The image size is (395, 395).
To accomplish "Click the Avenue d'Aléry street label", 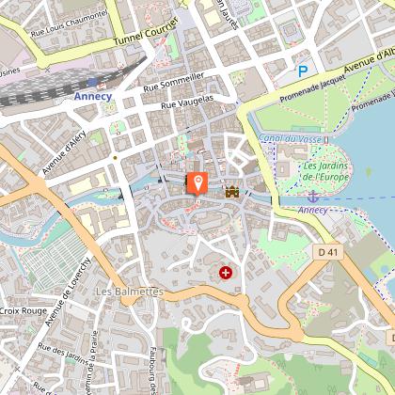I will [64, 152].
